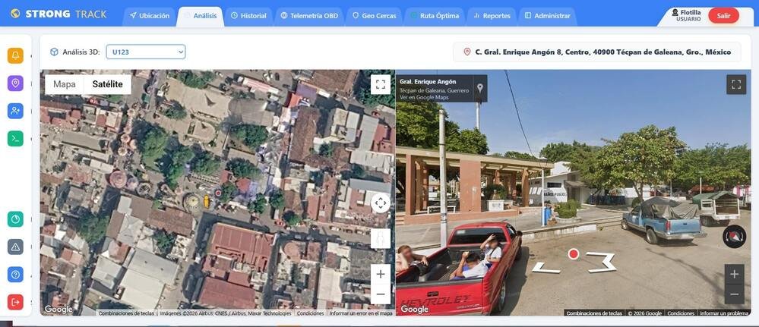The image size is (759, 327).
Task: Click the Google logo on the satellite map
Action: click(x=58, y=310)
